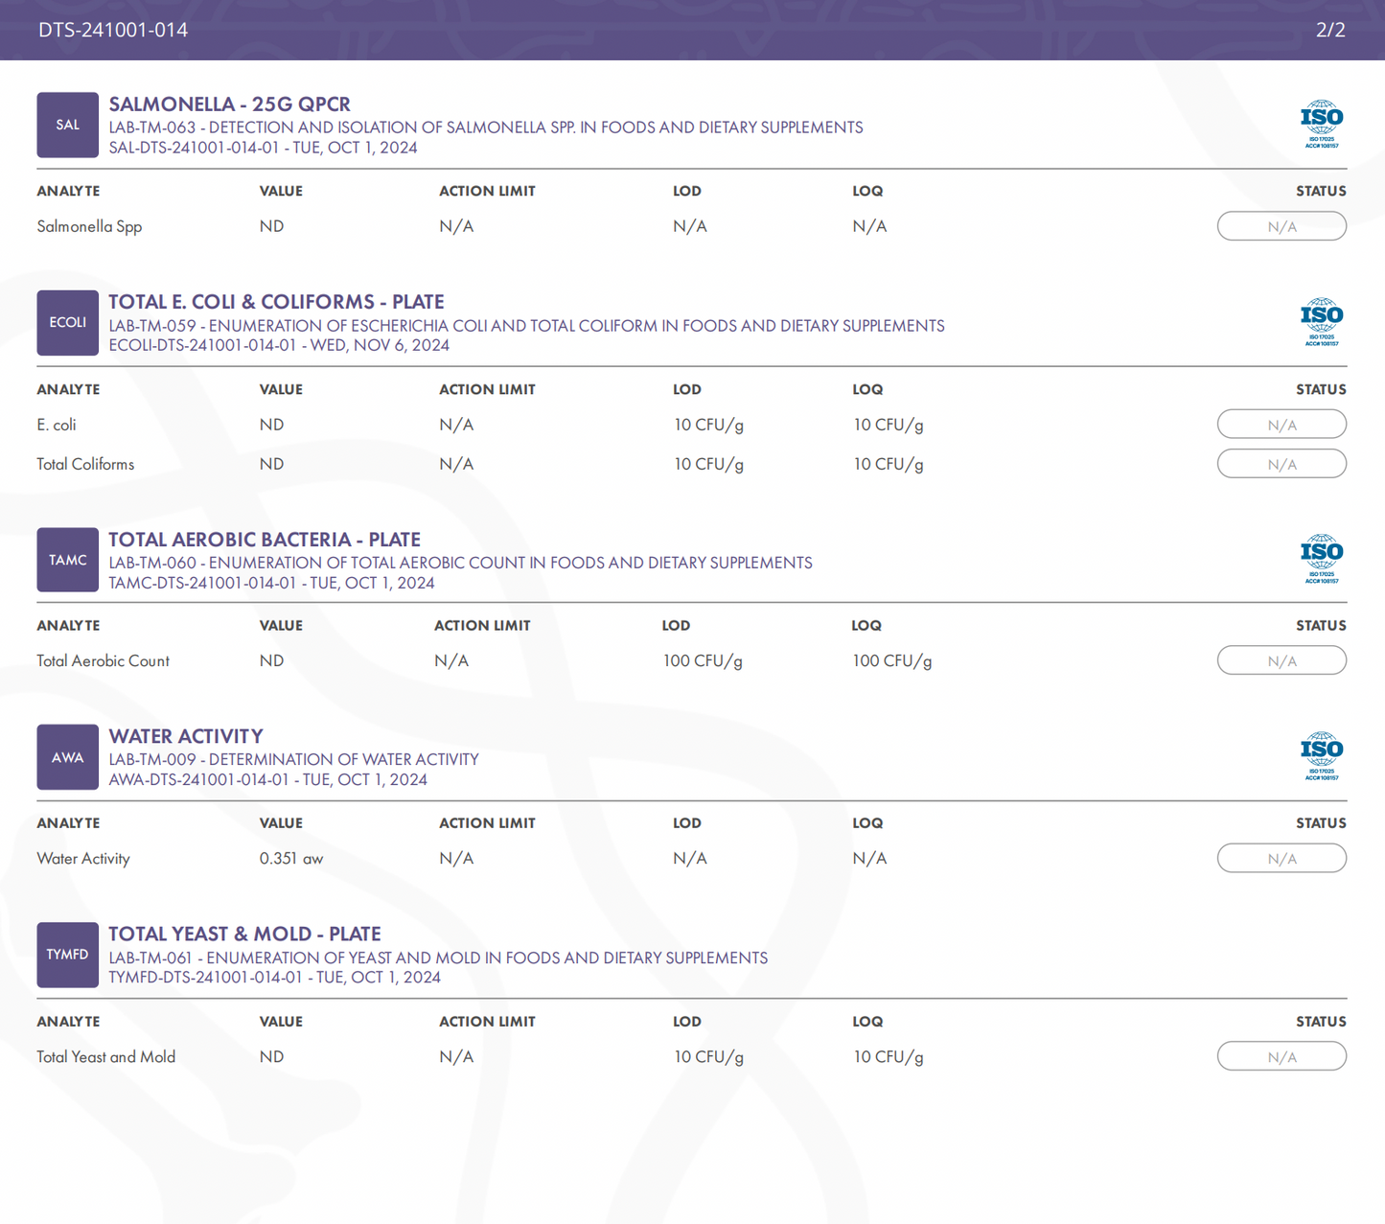This screenshot has width=1385, height=1224.
Task: Click the Total Yeast & Mold - Plate title
Action: pos(244,934)
